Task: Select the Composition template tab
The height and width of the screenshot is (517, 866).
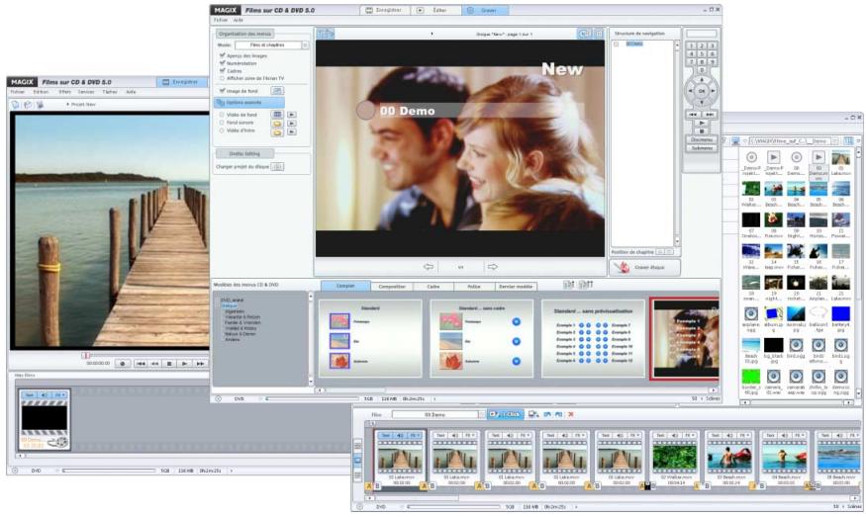Action: (x=392, y=287)
